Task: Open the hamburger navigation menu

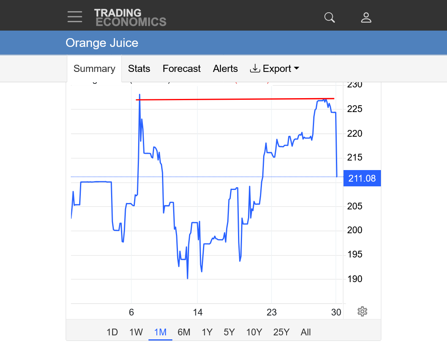Action: (x=75, y=17)
